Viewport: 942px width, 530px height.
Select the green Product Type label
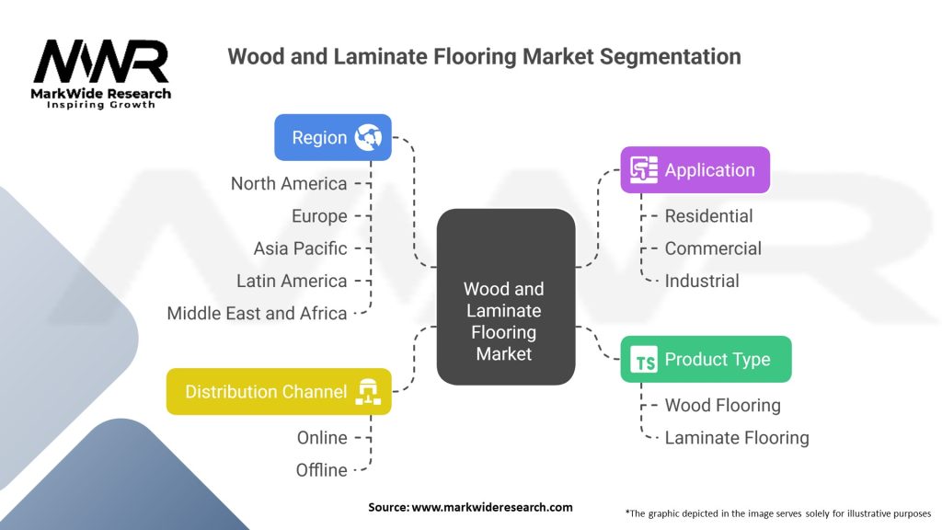point(706,360)
